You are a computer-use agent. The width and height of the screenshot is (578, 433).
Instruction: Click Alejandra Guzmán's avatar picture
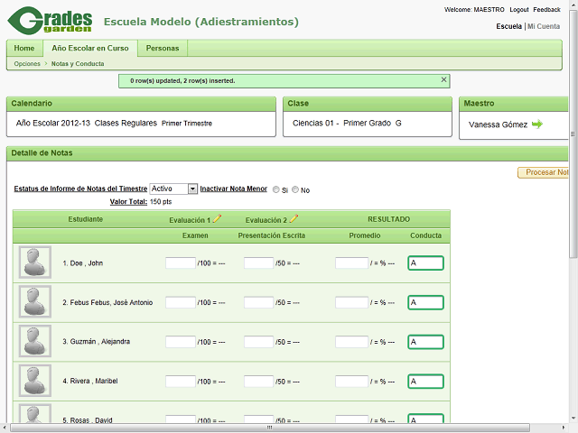tap(35, 341)
